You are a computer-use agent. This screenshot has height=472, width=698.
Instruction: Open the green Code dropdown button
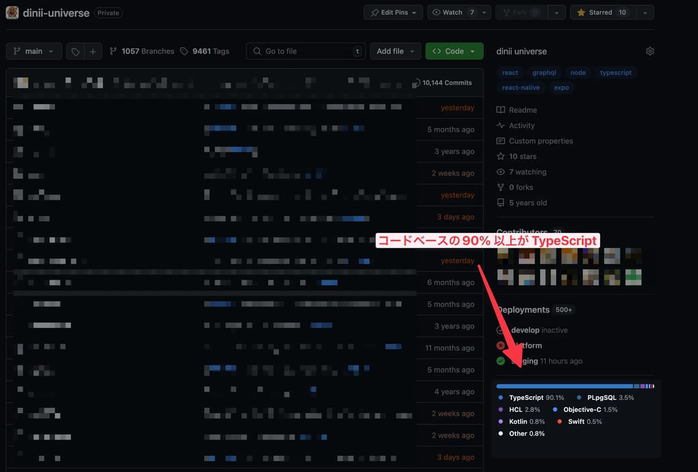tap(454, 51)
